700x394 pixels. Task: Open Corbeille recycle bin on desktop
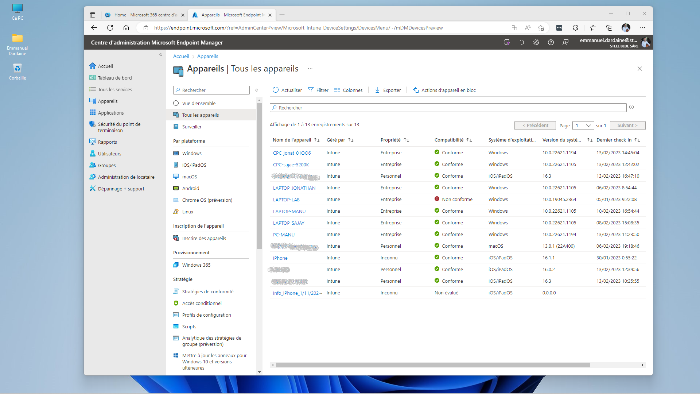(17, 72)
